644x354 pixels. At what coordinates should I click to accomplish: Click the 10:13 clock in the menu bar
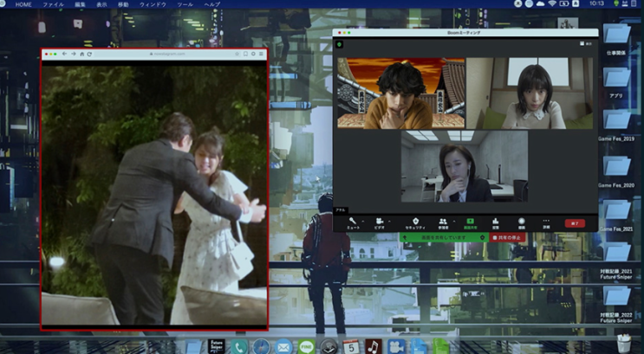tap(596, 3)
